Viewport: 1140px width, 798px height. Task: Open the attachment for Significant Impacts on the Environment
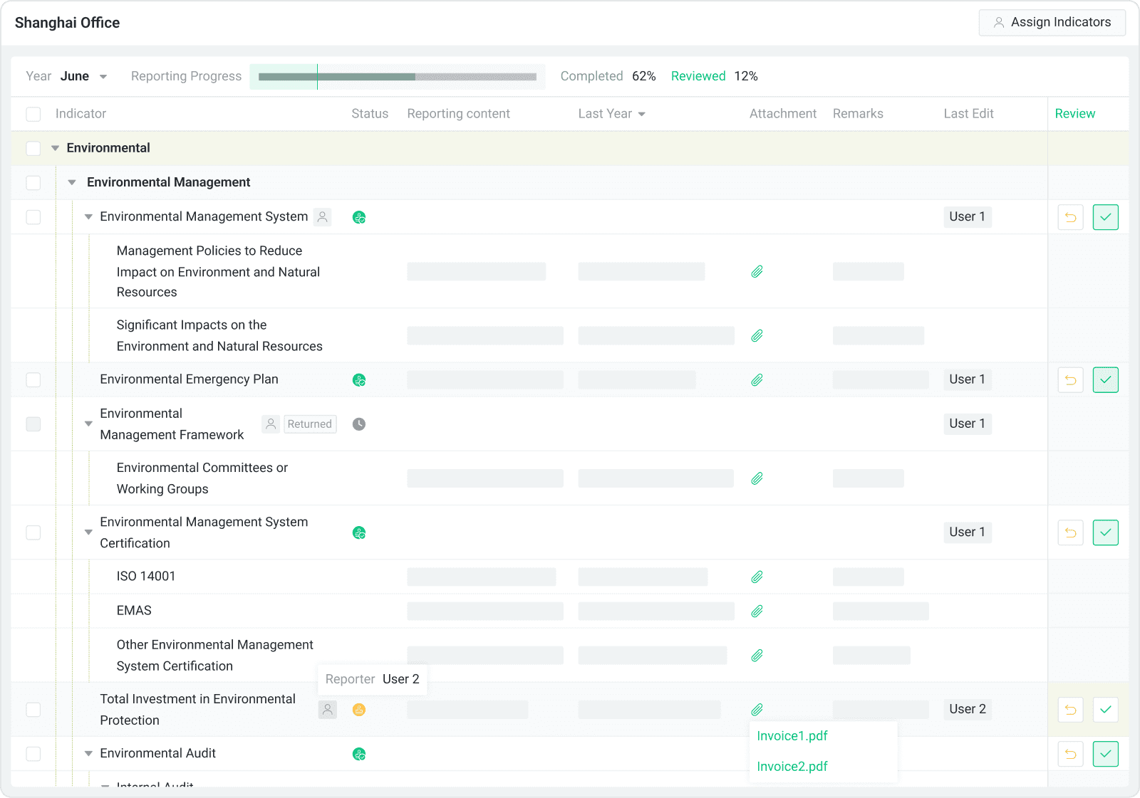[x=757, y=335]
